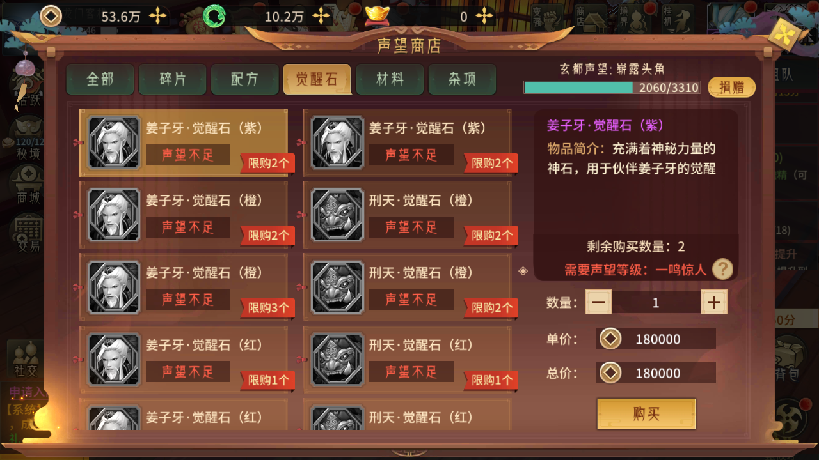This screenshot has width=819, height=460.
Task: Open the 社交 social sidebar icon
Action: 26,359
